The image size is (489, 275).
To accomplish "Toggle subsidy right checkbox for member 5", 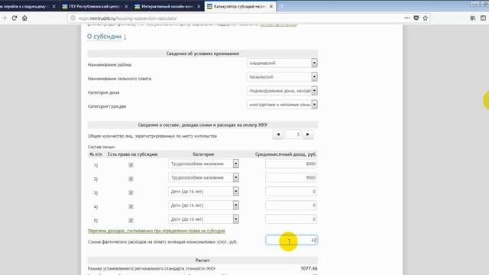I will coord(131,221).
